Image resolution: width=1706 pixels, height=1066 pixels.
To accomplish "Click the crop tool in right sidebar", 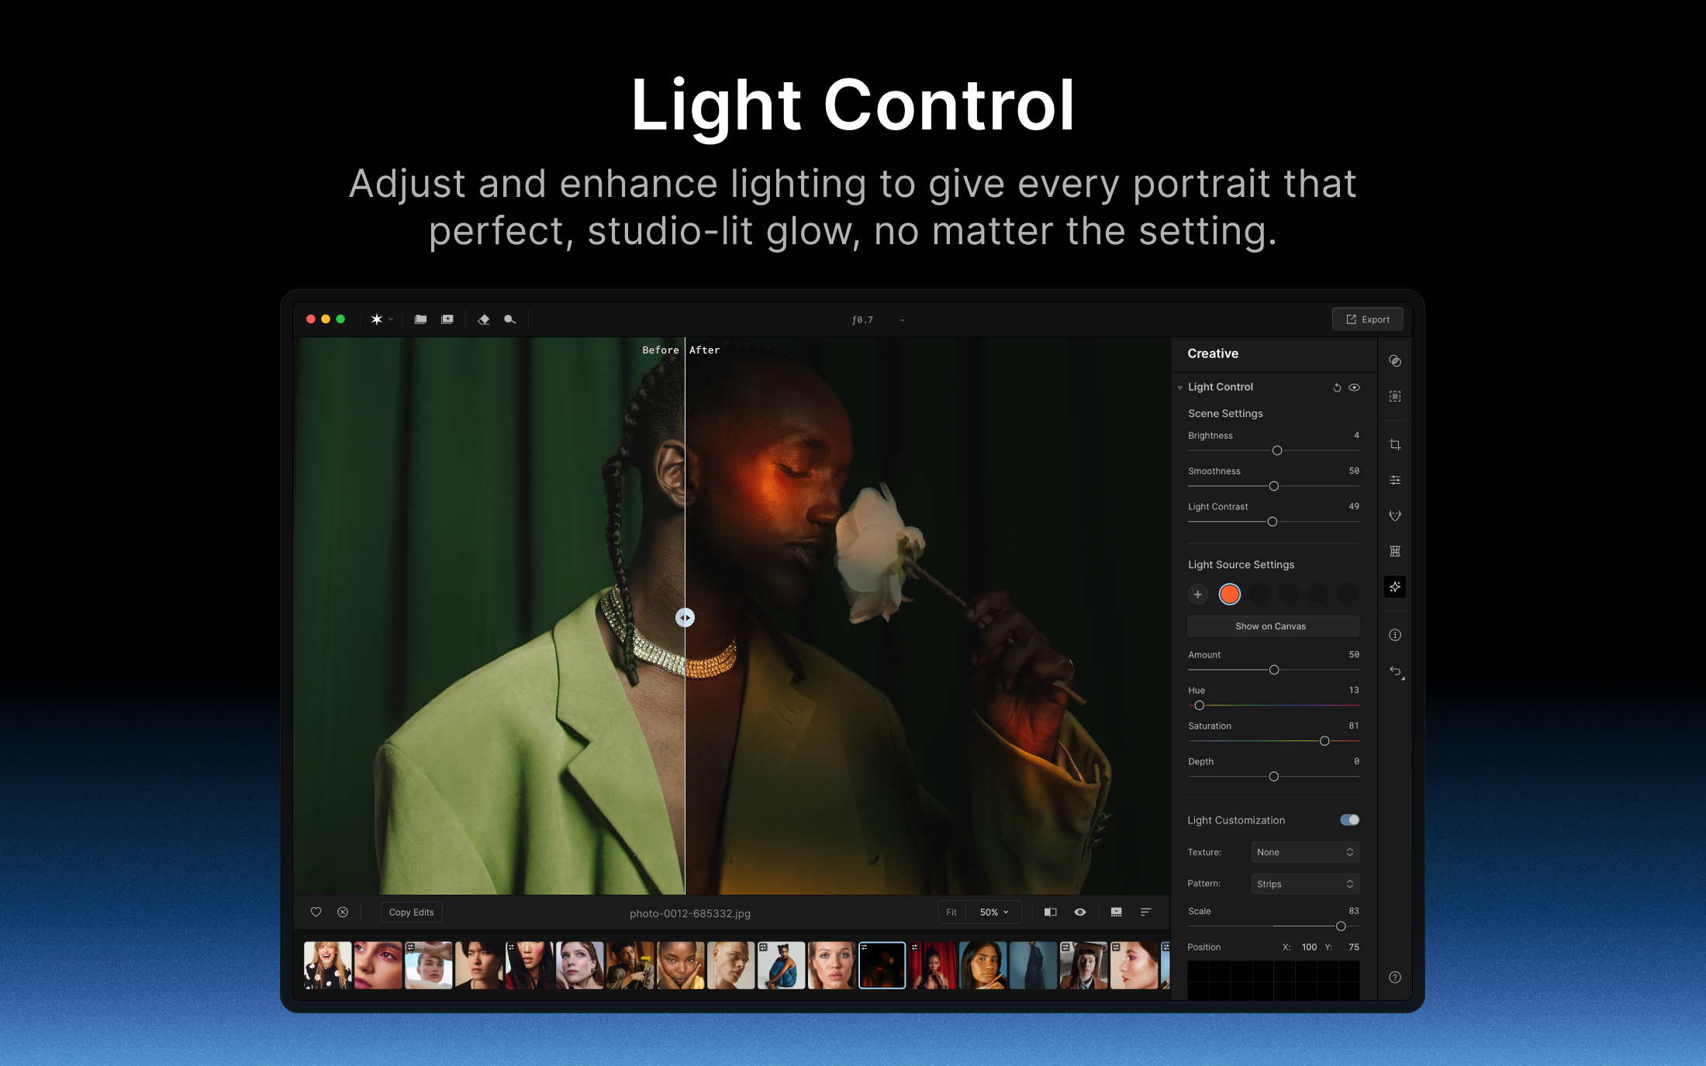I will [1395, 444].
